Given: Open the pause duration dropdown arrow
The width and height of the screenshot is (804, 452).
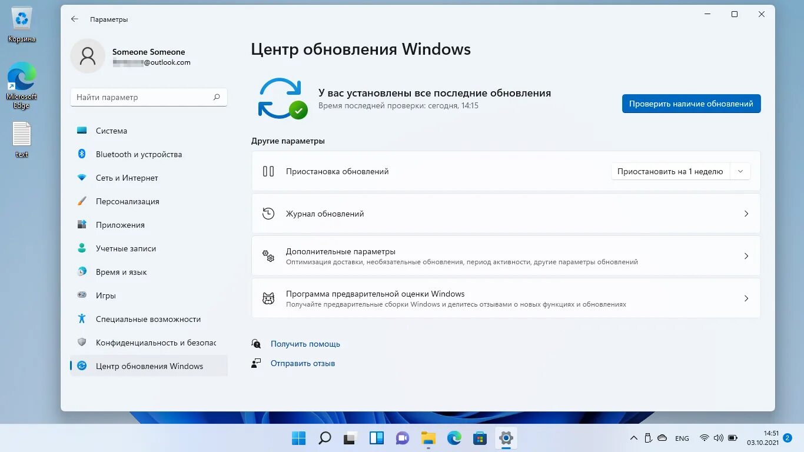Looking at the screenshot, I should (x=740, y=171).
